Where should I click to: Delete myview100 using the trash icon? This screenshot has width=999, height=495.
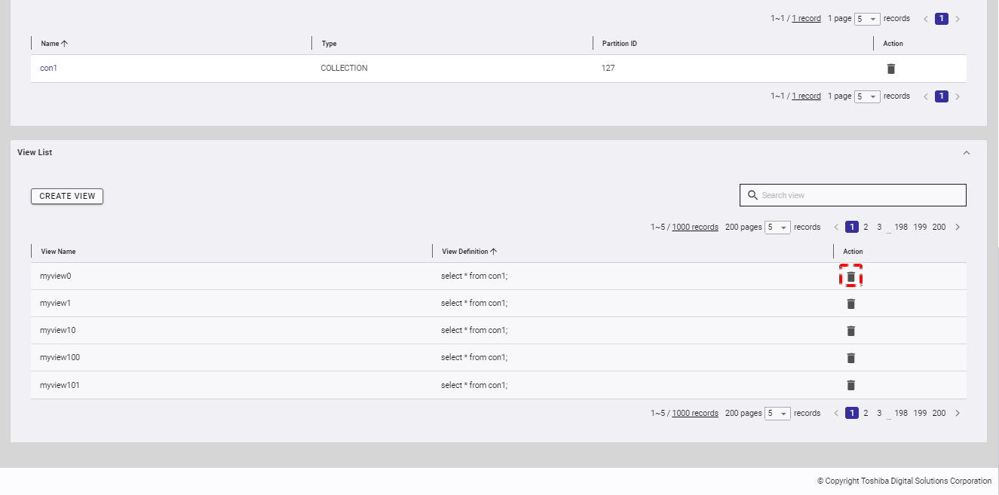coord(850,358)
